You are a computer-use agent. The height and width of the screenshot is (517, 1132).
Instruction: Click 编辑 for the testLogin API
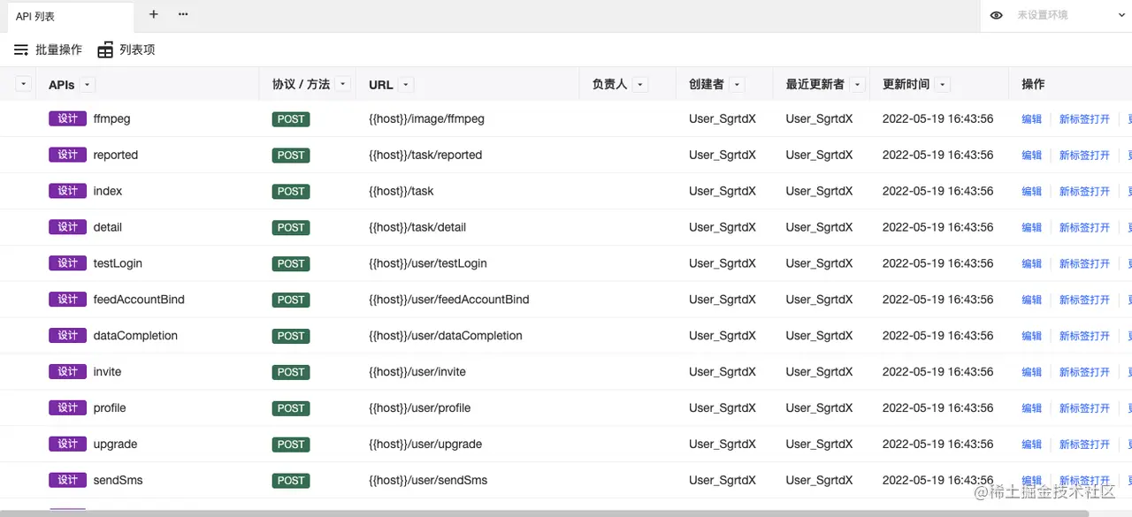coord(1031,264)
